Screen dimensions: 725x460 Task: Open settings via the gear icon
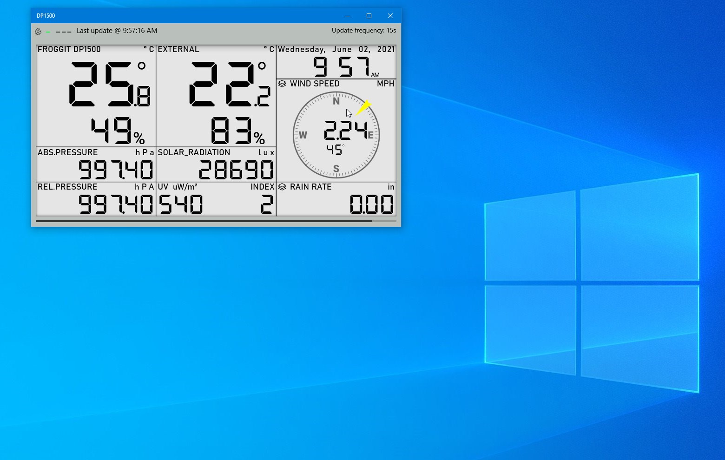coord(38,32)
